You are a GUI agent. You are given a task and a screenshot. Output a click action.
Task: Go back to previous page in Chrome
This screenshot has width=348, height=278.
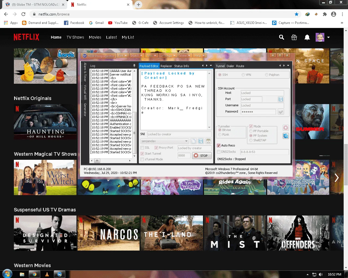pyautogui.click(x=6, y=14)
